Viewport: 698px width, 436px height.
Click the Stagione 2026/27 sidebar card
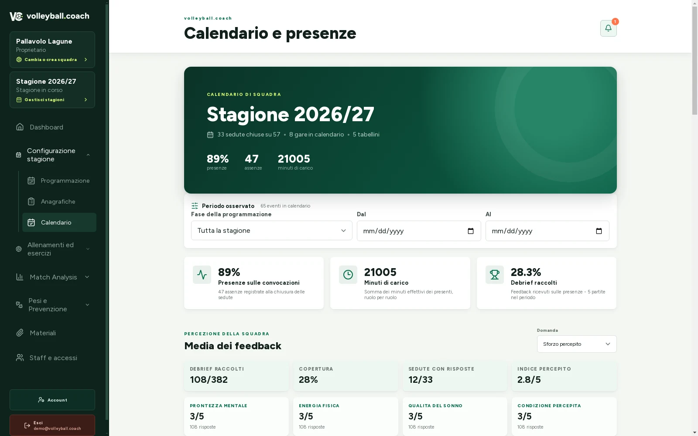tap(52, 90)
